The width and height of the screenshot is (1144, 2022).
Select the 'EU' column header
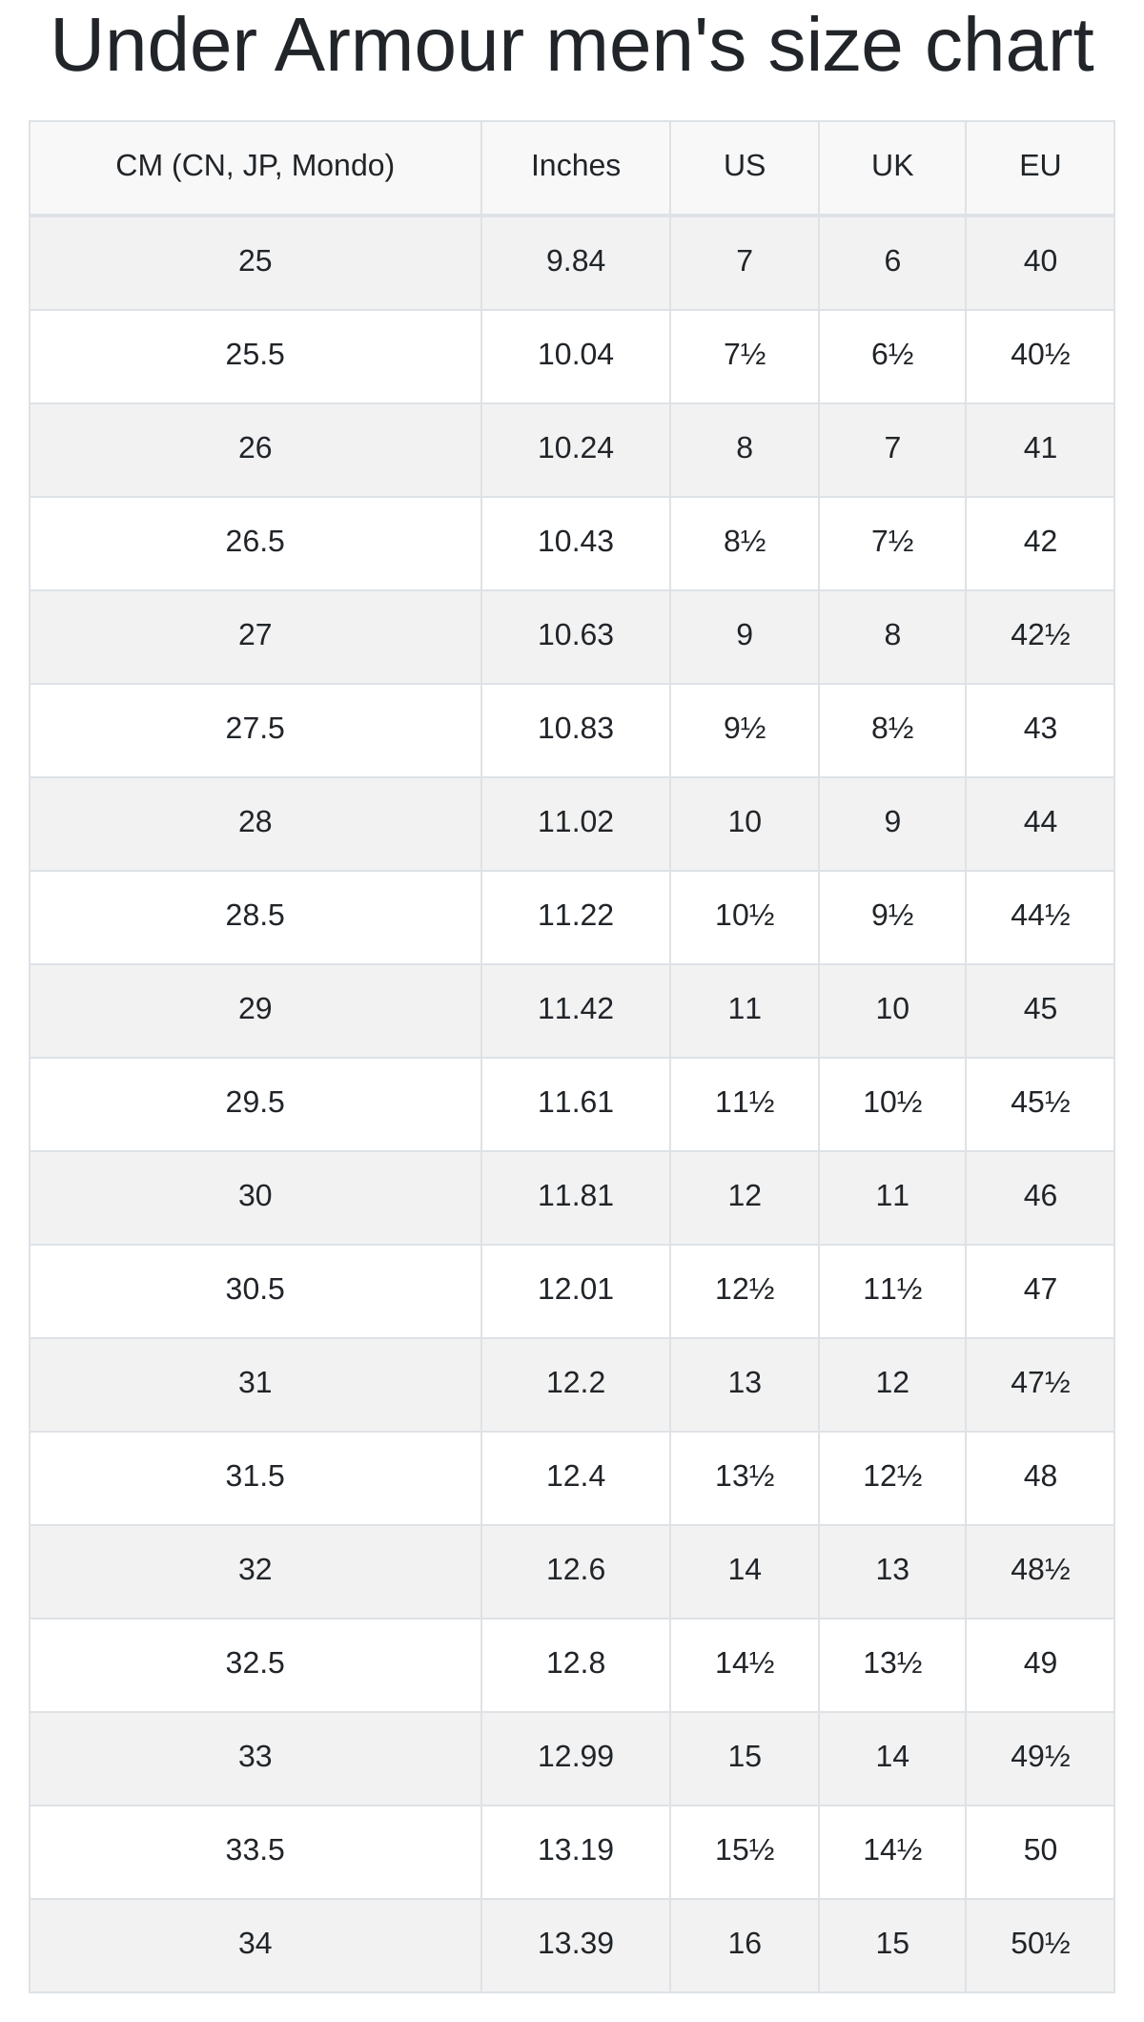[1040, 167]
